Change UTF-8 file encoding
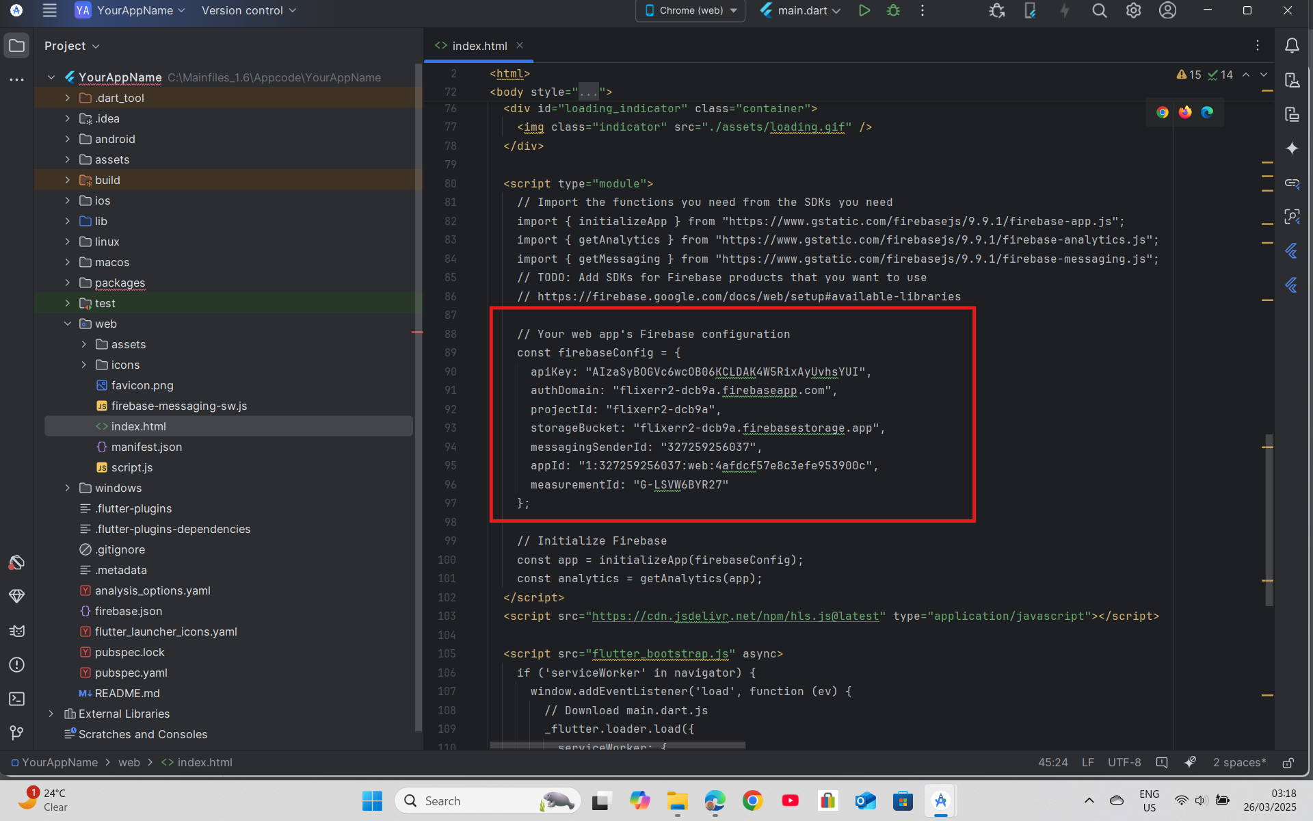1313x821 pixels. pyautogui.click(x=1124, y=762)
